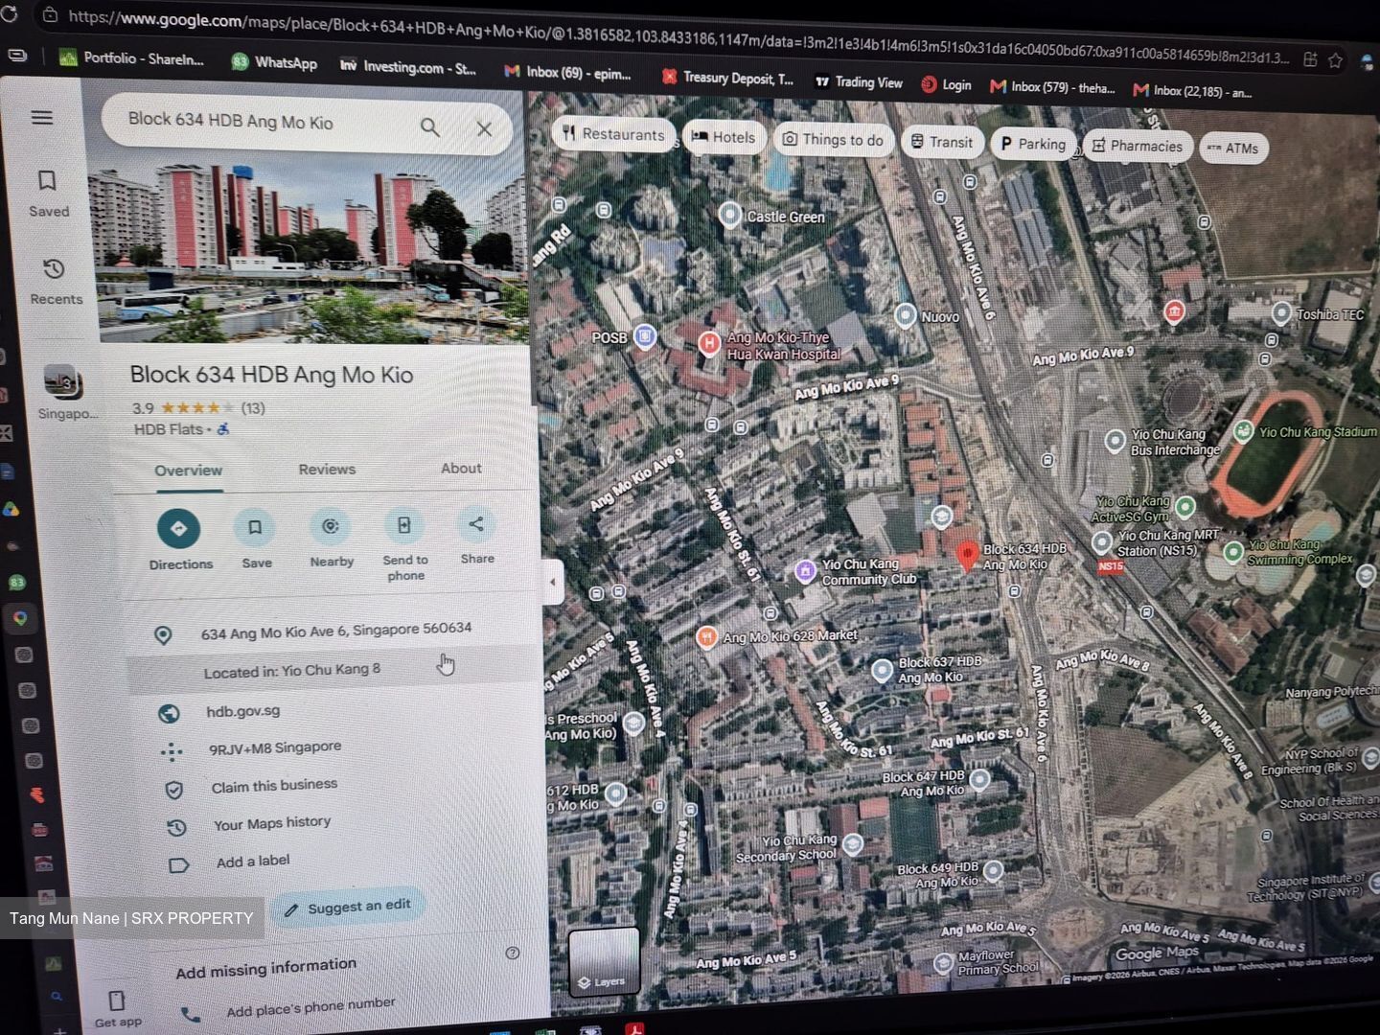
Task: Click the Suggest an edit button
Action: 349,907
